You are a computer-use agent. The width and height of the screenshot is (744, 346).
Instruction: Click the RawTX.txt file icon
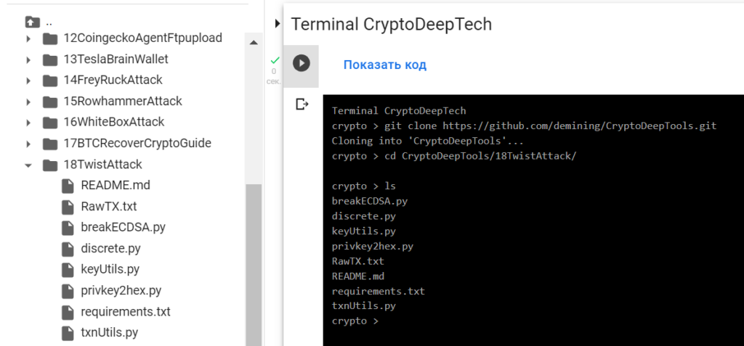[68, 207]
